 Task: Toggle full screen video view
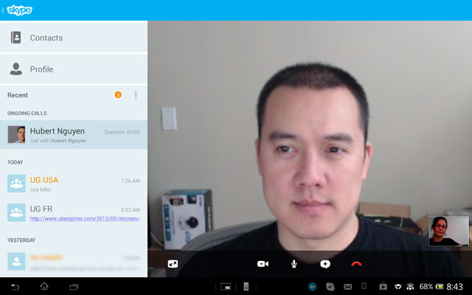point(173,263)
